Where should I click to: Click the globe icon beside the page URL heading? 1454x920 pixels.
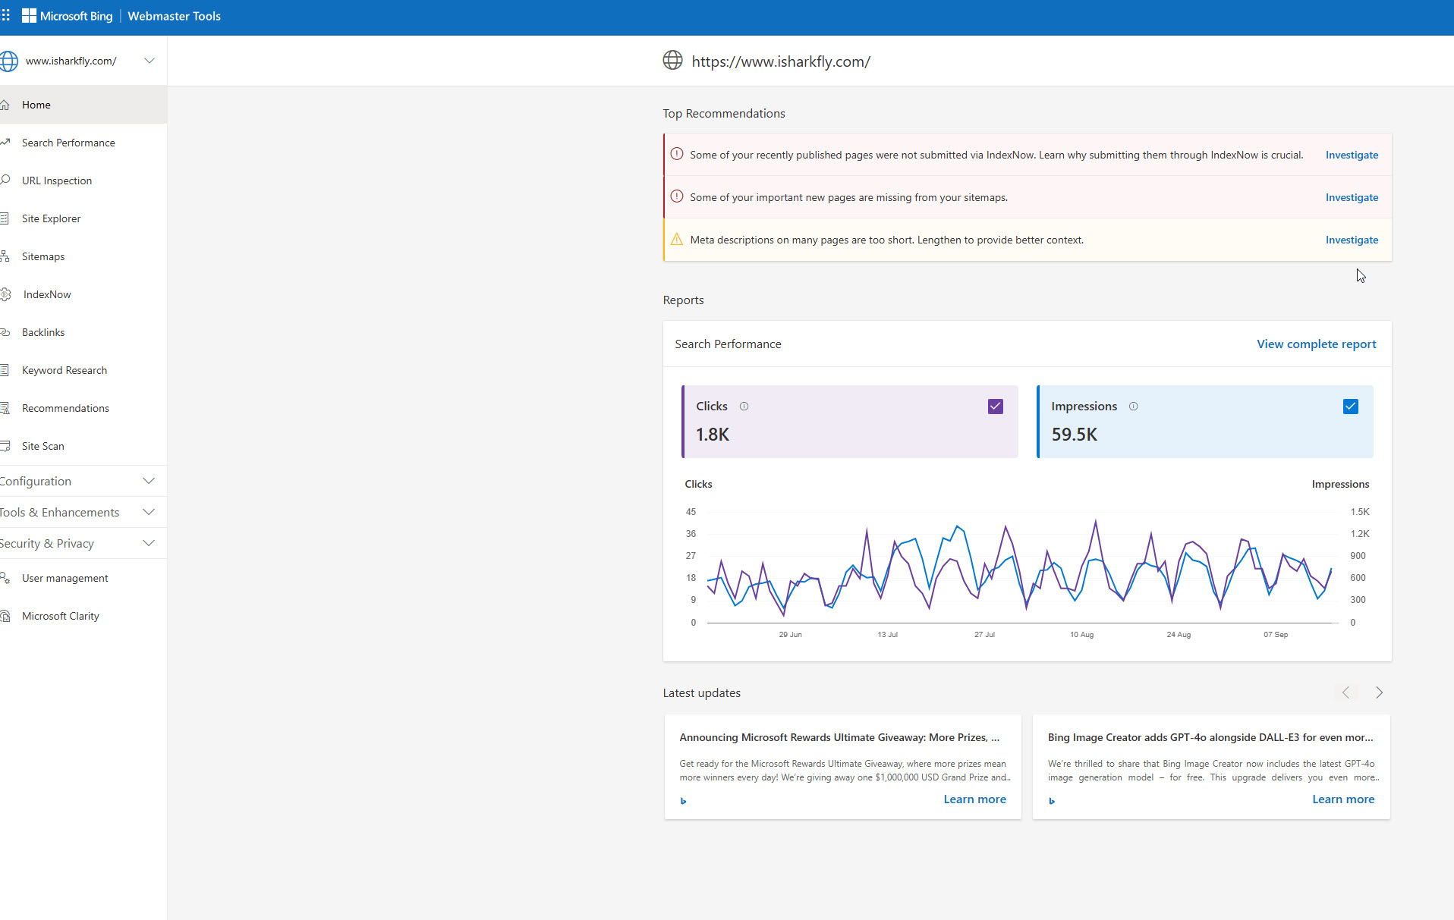[672, 61]
